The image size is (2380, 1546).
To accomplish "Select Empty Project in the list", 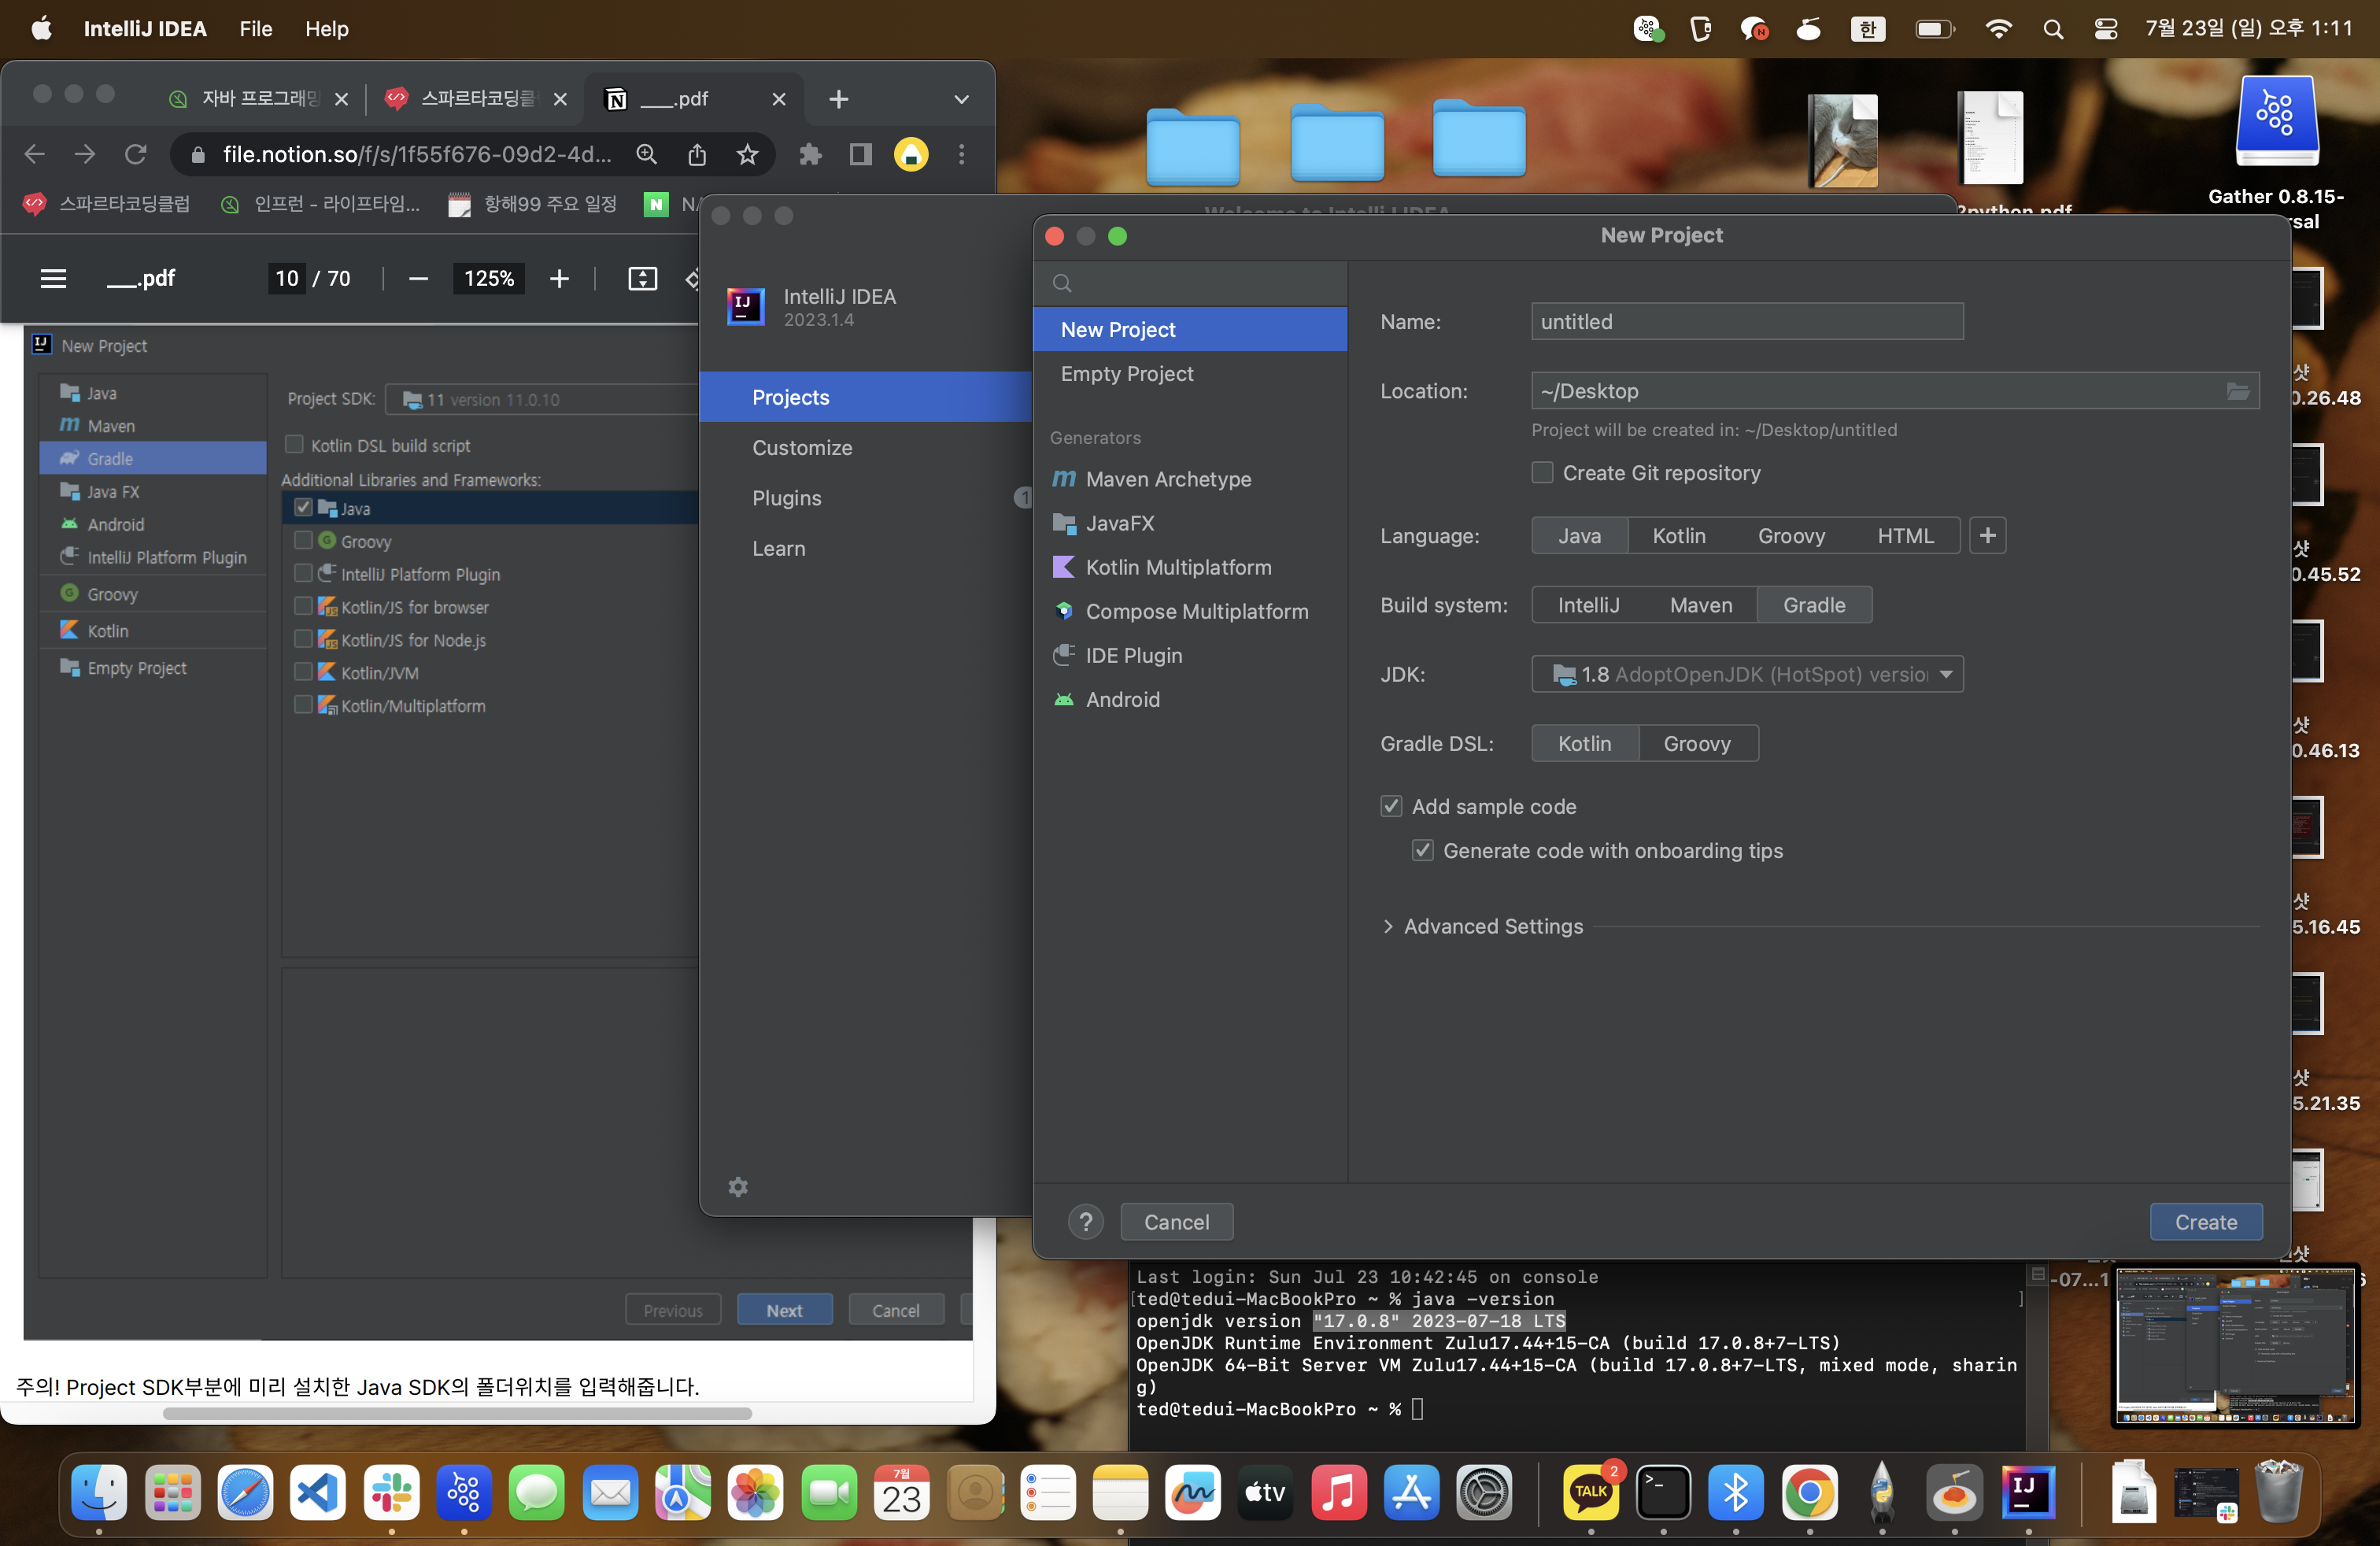I will [1190, 373].
